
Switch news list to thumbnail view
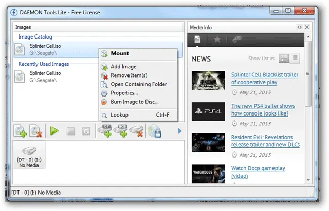(x=284, y=58)
